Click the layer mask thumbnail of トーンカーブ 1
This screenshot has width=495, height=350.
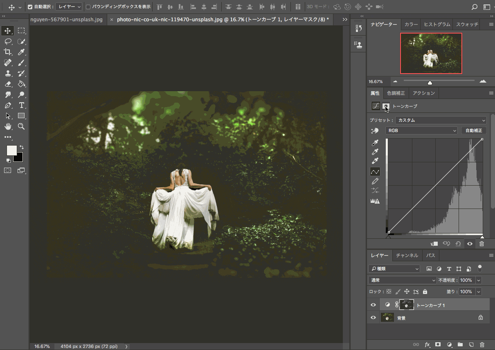407,305
